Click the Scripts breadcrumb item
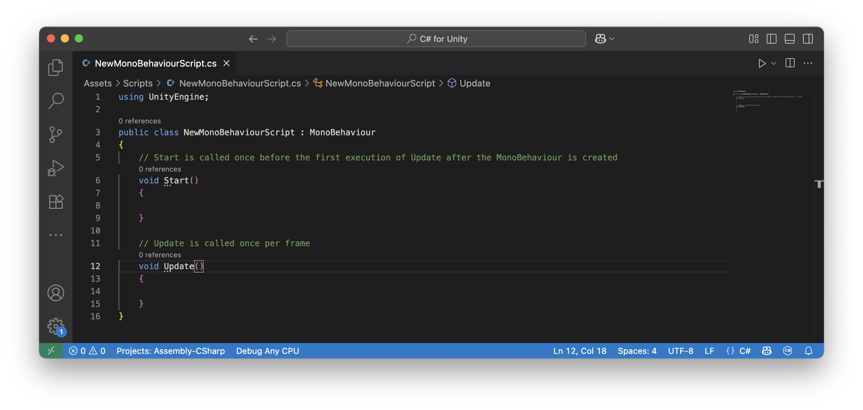Viewport: 863px width, 410px height. (x=138, y=83)
